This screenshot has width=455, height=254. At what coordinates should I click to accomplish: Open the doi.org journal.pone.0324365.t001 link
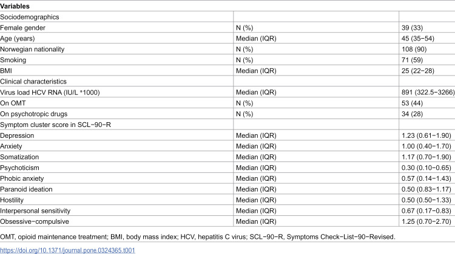tap(67, 250)
